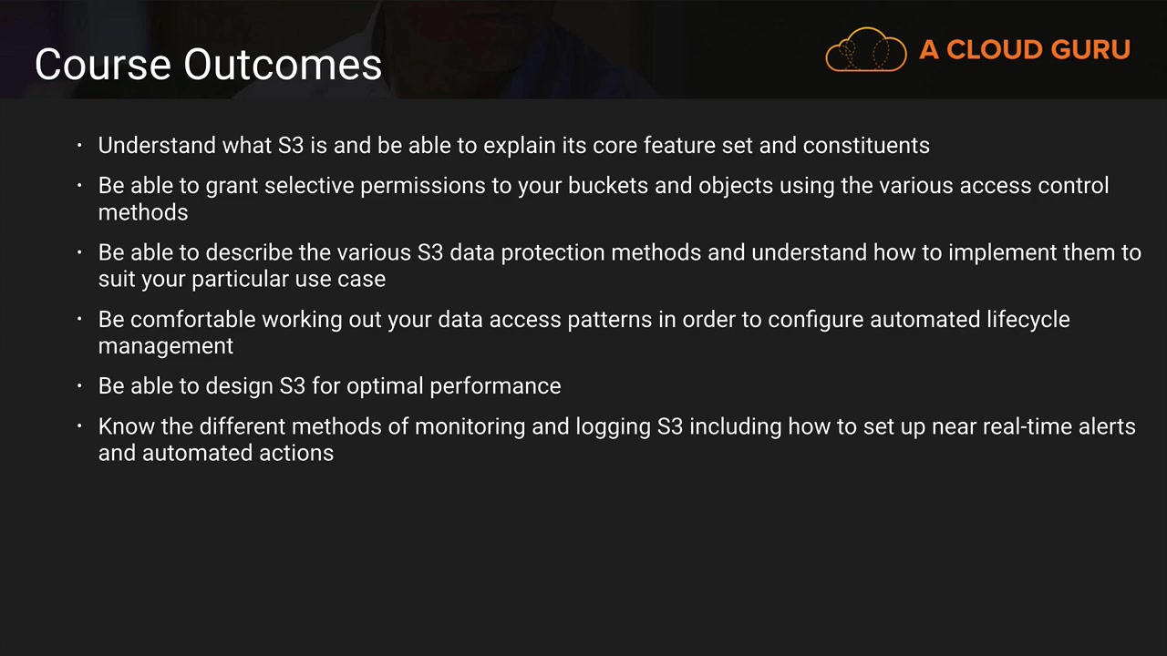Select the data access patterns text line
Screen dimensions: 1167x656
tap(583, 320)
